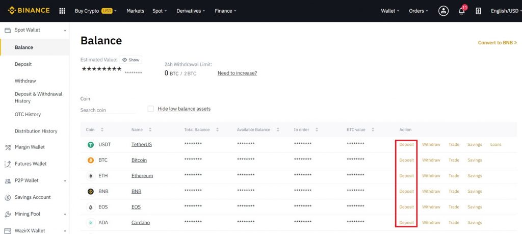Collapse the Spot Wallet section

pyautogui.click(x=65, y=30)
